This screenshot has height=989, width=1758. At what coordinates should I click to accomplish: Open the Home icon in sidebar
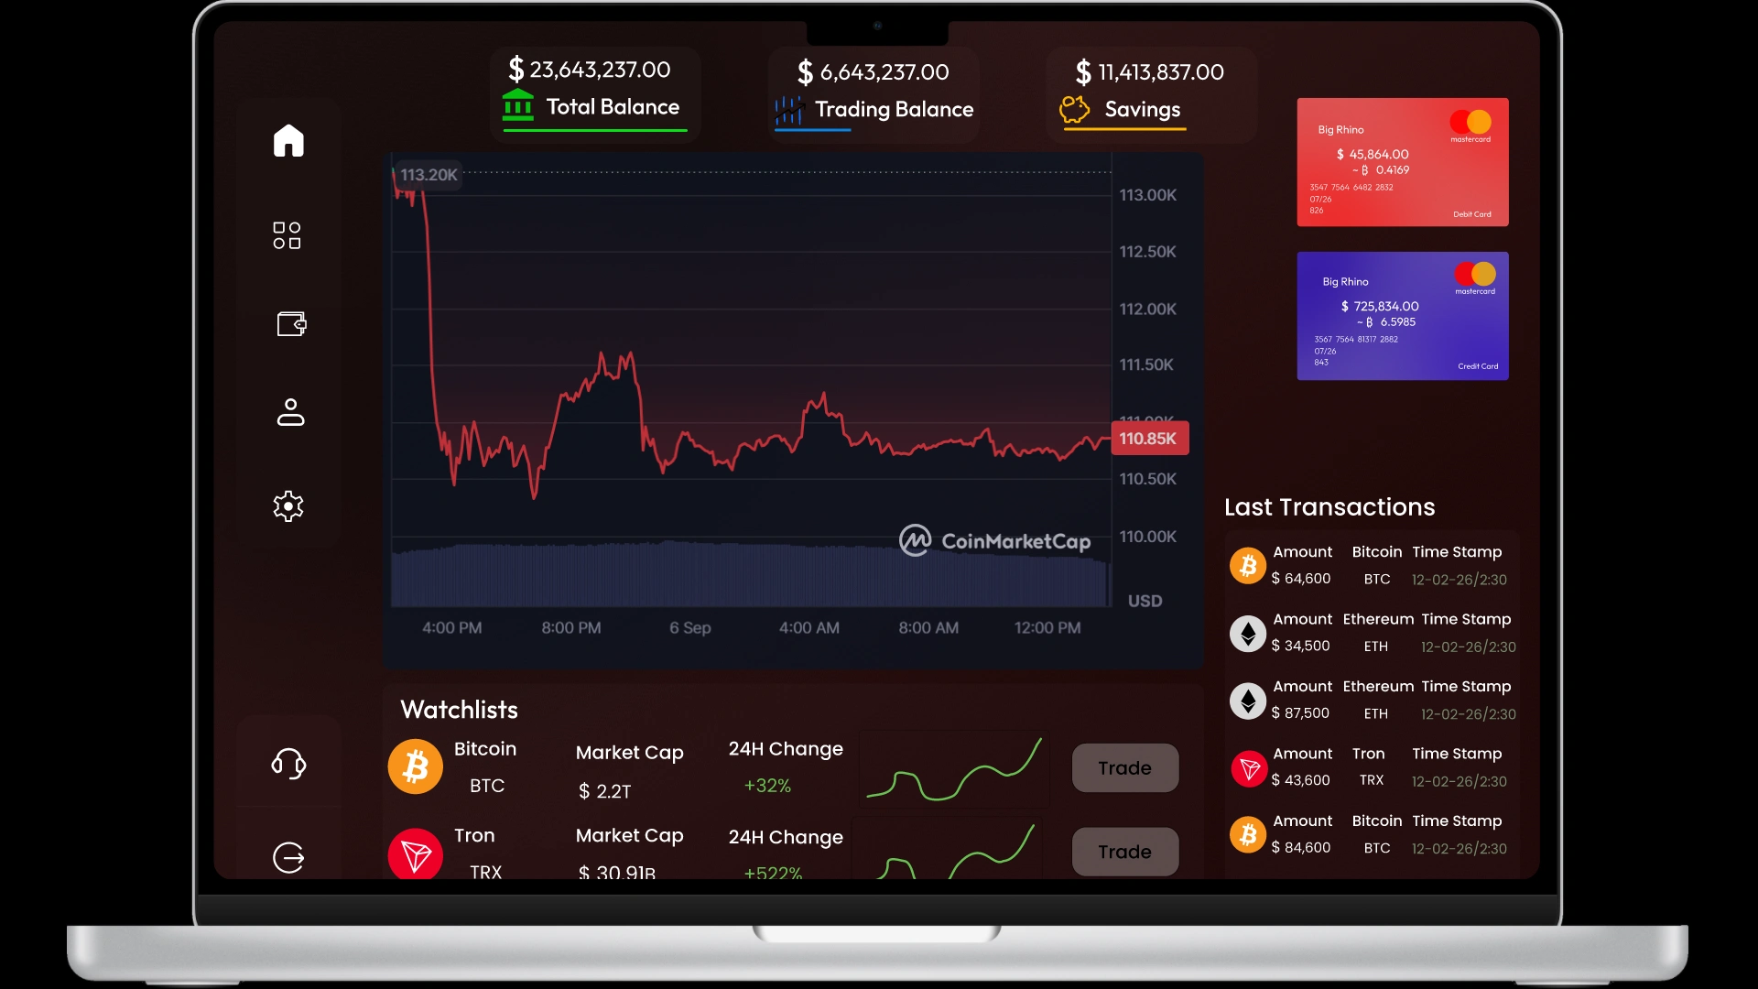(288, 141)
